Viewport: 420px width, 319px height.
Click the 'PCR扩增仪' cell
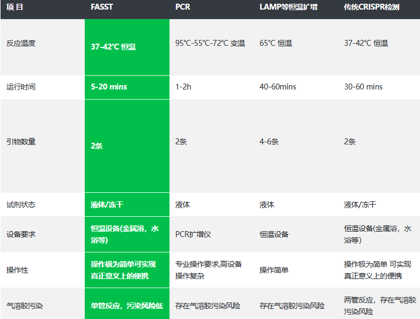pyautogui.click(x=193, y=234)
